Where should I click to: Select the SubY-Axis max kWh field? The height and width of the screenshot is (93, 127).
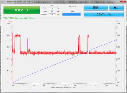tap(52, 14)
